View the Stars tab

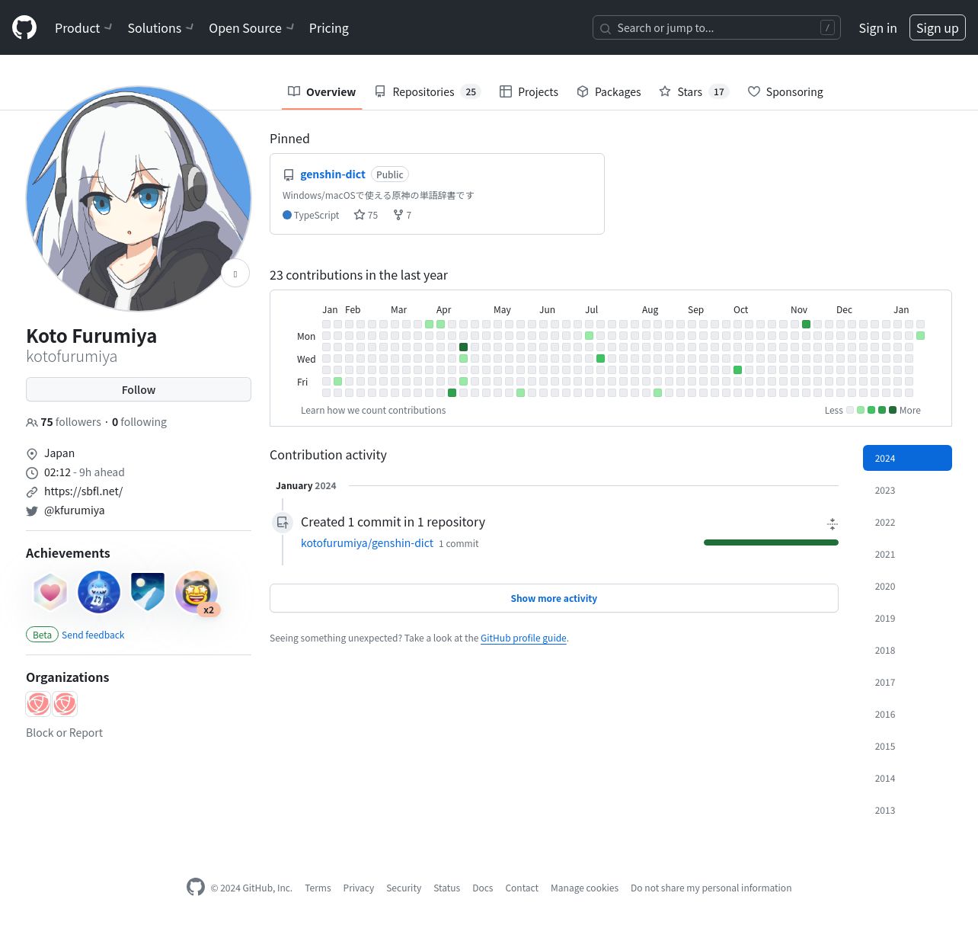tap(694, 92)
